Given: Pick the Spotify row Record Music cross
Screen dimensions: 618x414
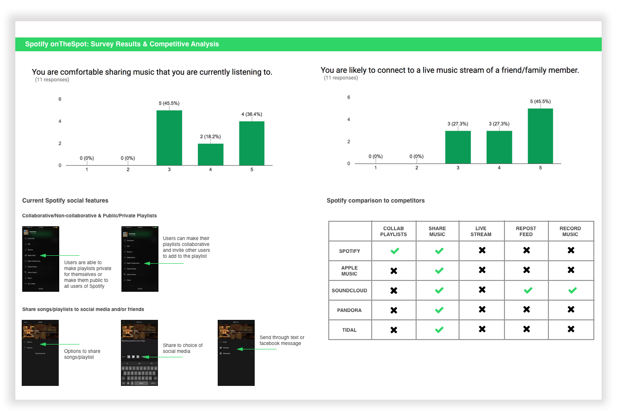Looking at the screenshot, I should tap(571, 250).
